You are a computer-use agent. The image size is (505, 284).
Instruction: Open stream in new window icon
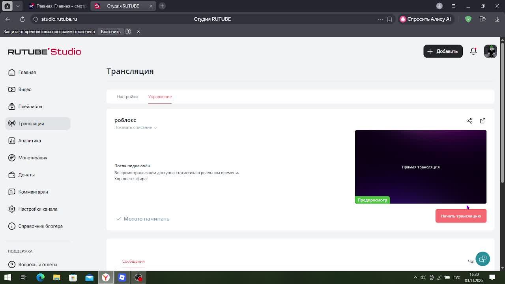(x=483, y=121)
